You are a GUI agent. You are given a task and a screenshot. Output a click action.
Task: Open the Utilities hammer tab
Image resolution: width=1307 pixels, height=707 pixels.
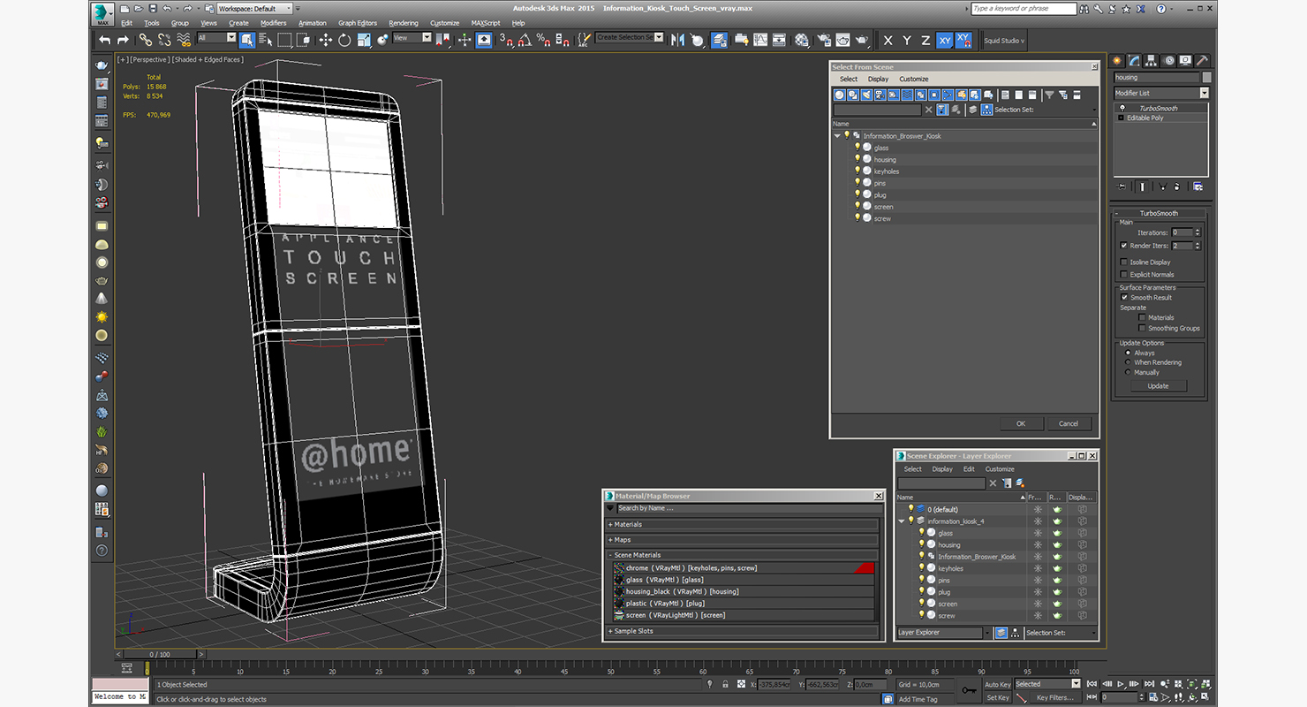pyautogui.click(x=1202, y=60)
